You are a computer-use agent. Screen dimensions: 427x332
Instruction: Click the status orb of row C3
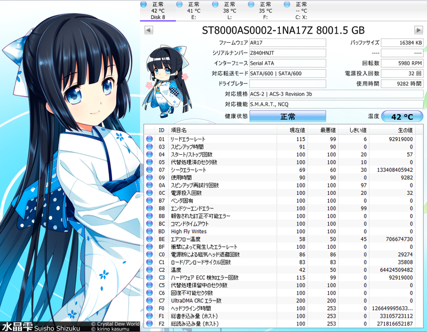[x=149, y=277]
